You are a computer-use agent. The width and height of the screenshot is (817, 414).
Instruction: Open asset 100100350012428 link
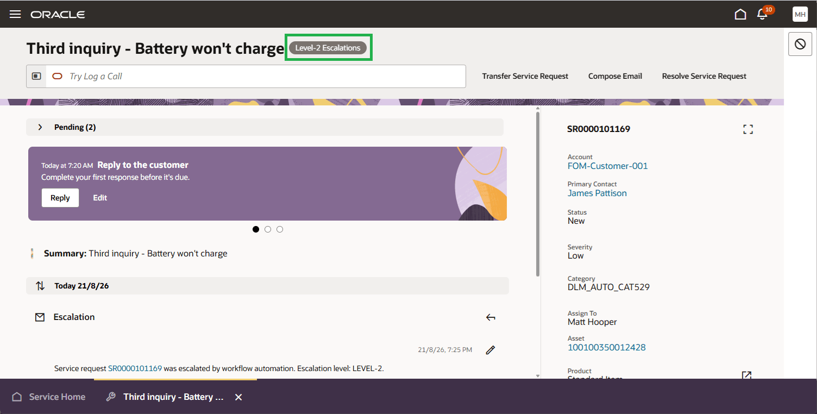[607, 348]
